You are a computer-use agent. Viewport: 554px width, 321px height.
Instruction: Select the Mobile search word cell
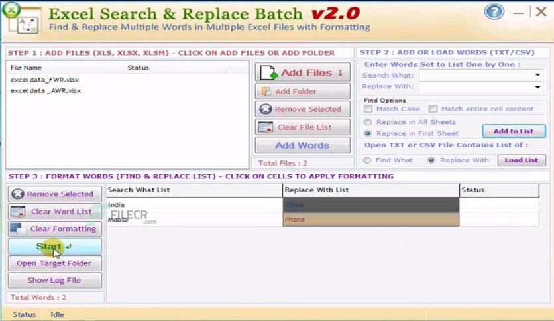tap(194, 220)
